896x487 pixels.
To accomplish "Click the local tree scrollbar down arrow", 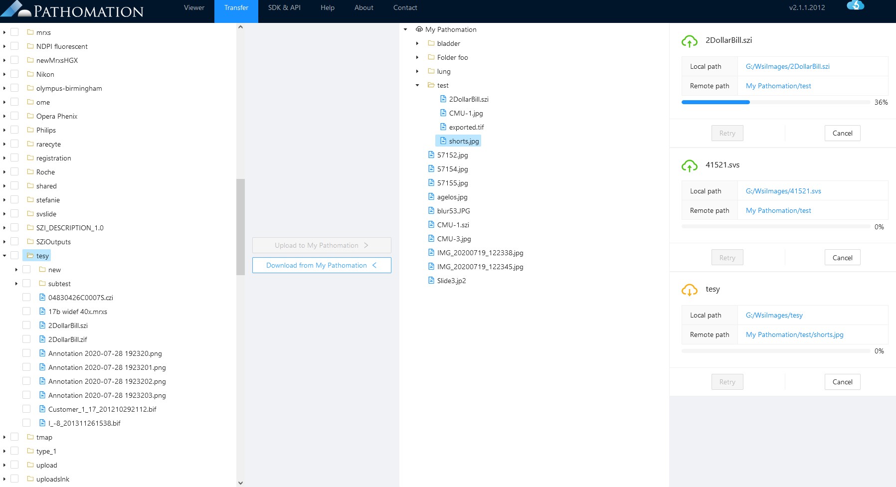I will pos(240,483).
